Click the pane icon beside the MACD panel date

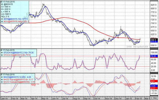[x=2, y=74]
